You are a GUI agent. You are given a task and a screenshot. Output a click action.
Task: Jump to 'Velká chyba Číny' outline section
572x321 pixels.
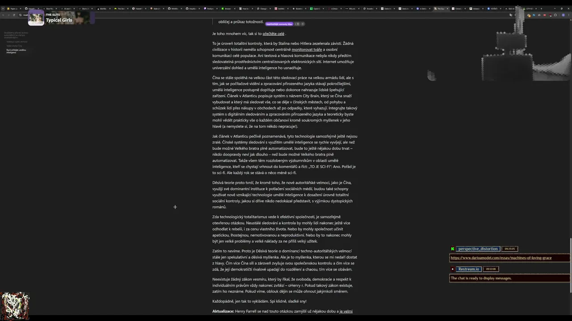click(14, 45)
